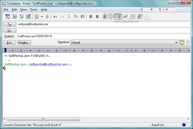Image resolution: width=193 pixels, height=129 pixels.
Task: Click into the empty Cc field
Action: (103, 30)
